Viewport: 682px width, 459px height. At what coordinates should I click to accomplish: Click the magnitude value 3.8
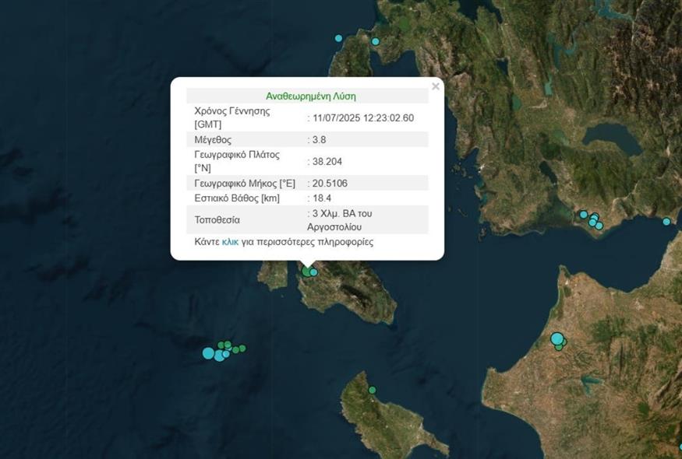(320, 140)
